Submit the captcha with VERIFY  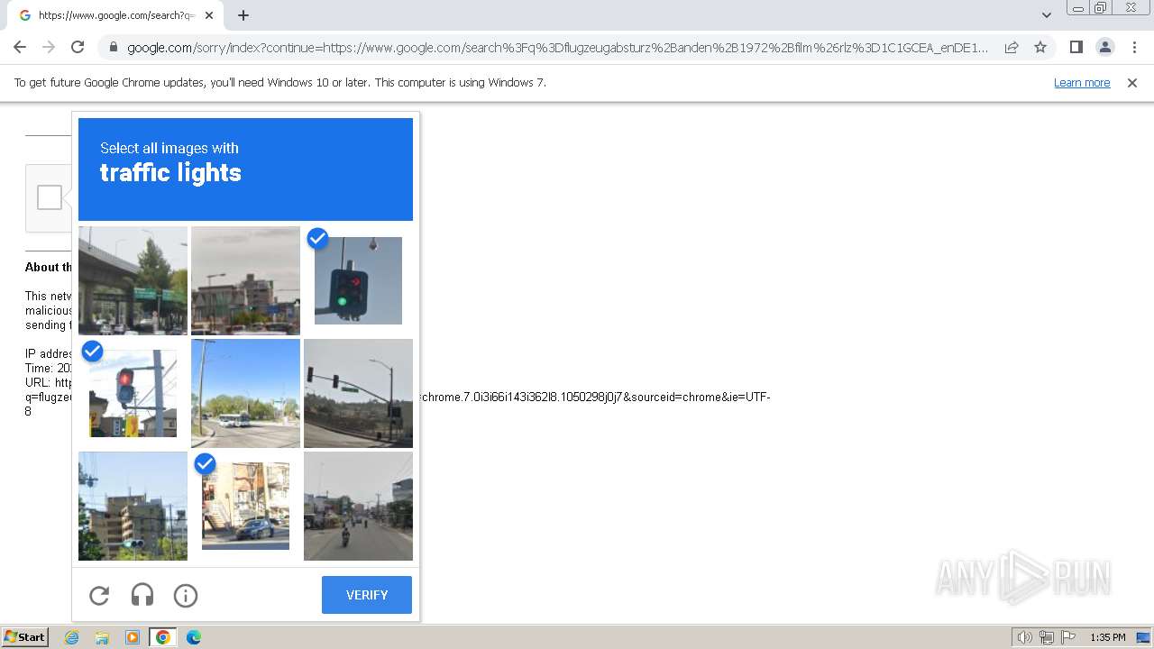(367, 595)
